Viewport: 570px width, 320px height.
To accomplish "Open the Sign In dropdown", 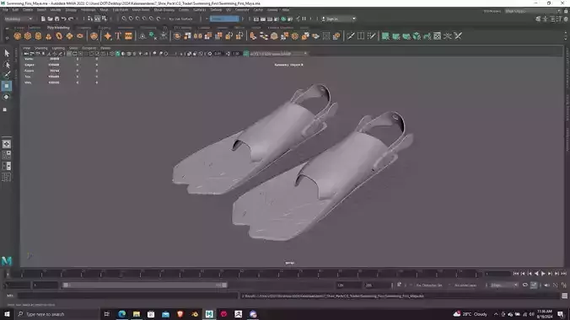I will click(x=338, y=19).
